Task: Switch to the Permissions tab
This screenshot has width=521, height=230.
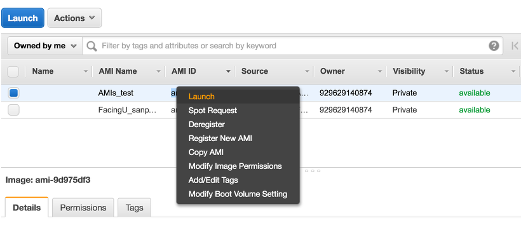Action: pyautogui.click(x=83, y=208)
